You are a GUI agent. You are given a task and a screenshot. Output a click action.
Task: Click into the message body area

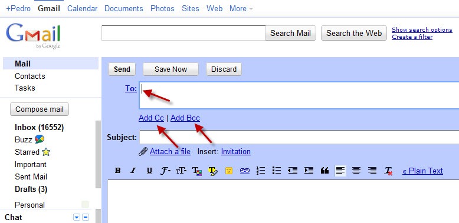click(283, 201)
